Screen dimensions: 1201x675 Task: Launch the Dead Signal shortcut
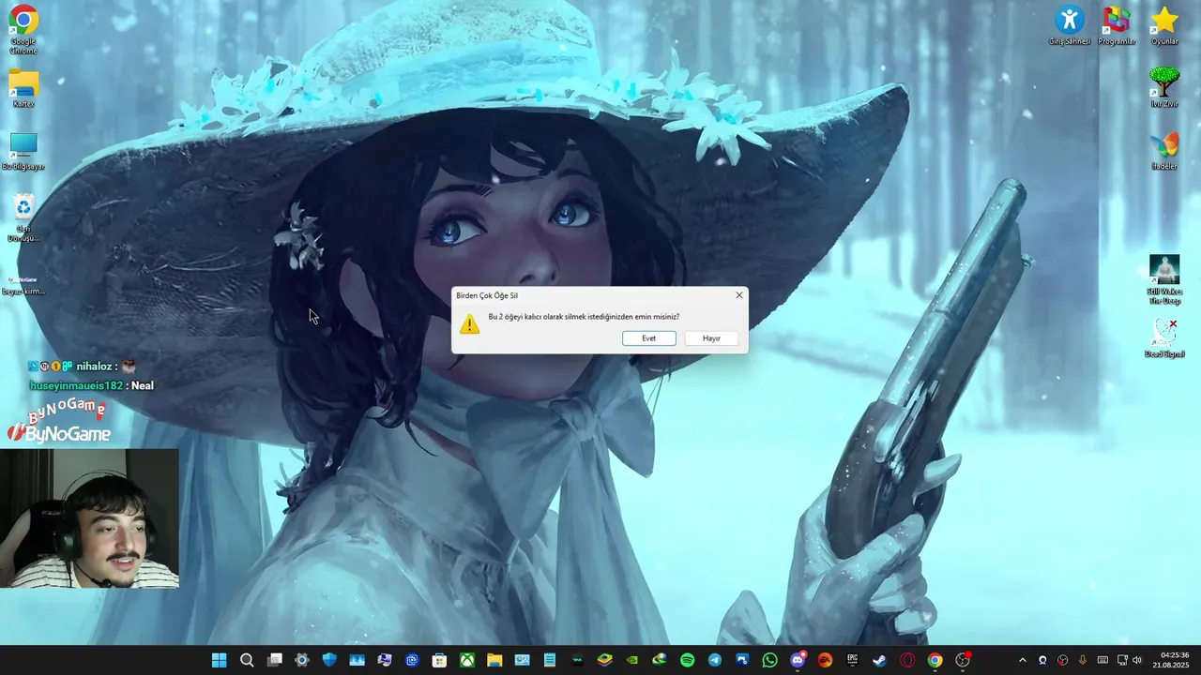point(1164,338)
